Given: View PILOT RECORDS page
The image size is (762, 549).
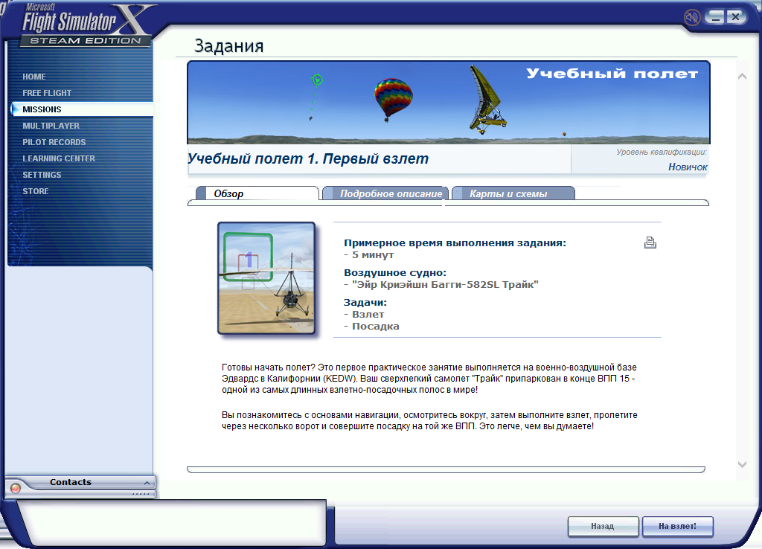Looking at the screenshot, I should coord(54,142).
